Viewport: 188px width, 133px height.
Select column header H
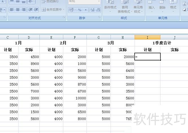pos(123,37)
